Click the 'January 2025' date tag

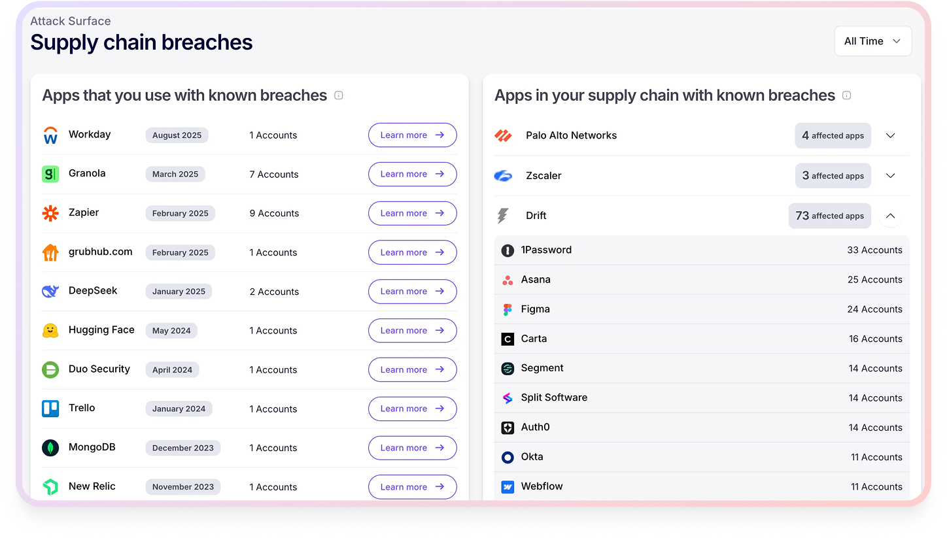point(179,292)
